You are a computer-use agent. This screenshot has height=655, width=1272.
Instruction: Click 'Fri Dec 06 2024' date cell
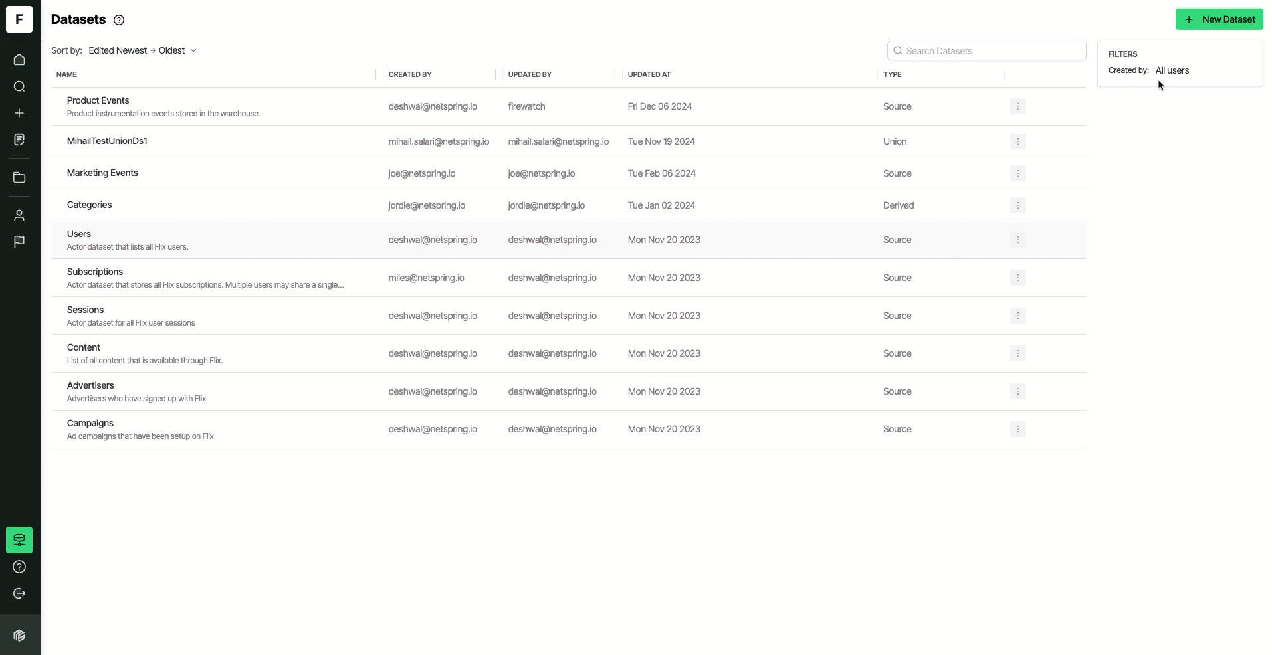pos(659,106)
